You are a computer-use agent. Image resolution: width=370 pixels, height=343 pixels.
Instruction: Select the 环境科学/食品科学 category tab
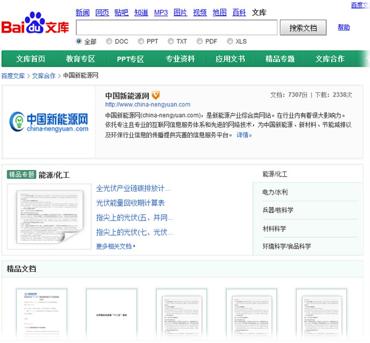tap(287, 246)
